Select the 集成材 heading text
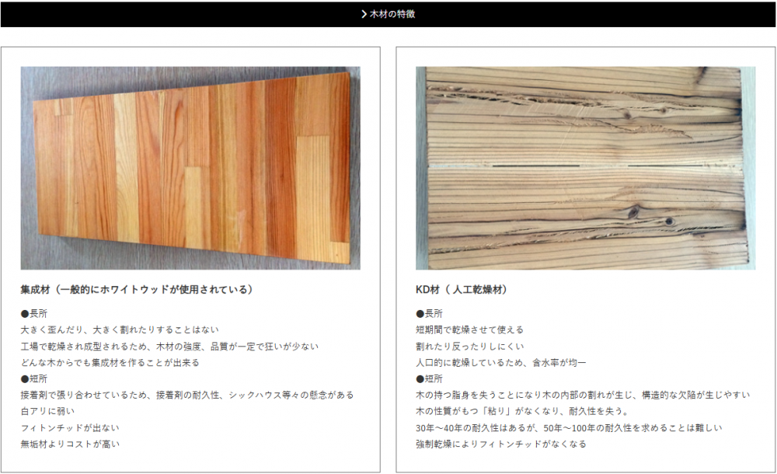 138,290
